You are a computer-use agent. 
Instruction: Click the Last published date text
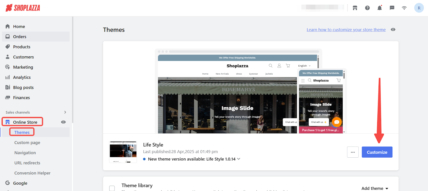181,152
